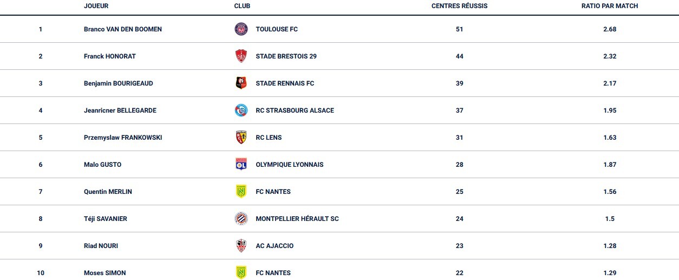
Task: Sort by Centres Réussis column header
Action: coord(459,6)
